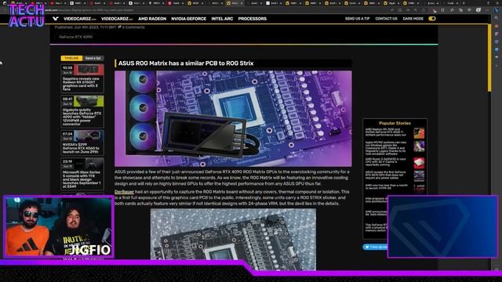Image resolution: width=502 pixels, height=282 pixels.
Task: Click the Ryzen 5 5600X3D popular story thumbnail
Action: tap(419, 163)
